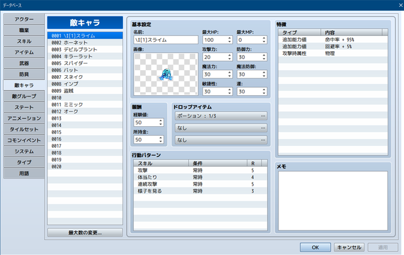Screen dimensions: 404x255
Task: Click the スキル column header
Action: [161, 163]
